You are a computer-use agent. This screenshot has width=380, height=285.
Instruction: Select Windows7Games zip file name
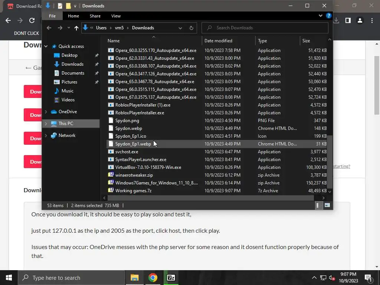(x=157, y=183)
